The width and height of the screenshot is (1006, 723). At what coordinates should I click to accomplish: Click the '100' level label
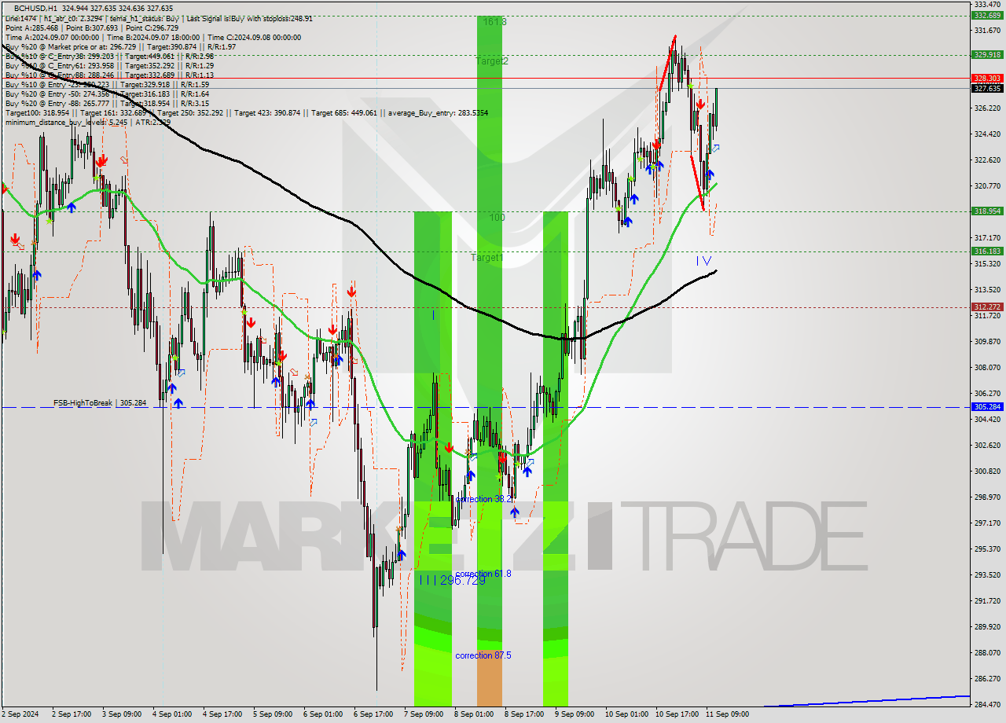pyautogui.click(x=497, y=217)
